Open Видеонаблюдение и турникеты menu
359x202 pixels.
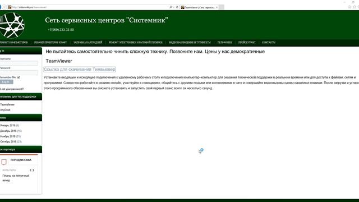[x=190, y=43]
